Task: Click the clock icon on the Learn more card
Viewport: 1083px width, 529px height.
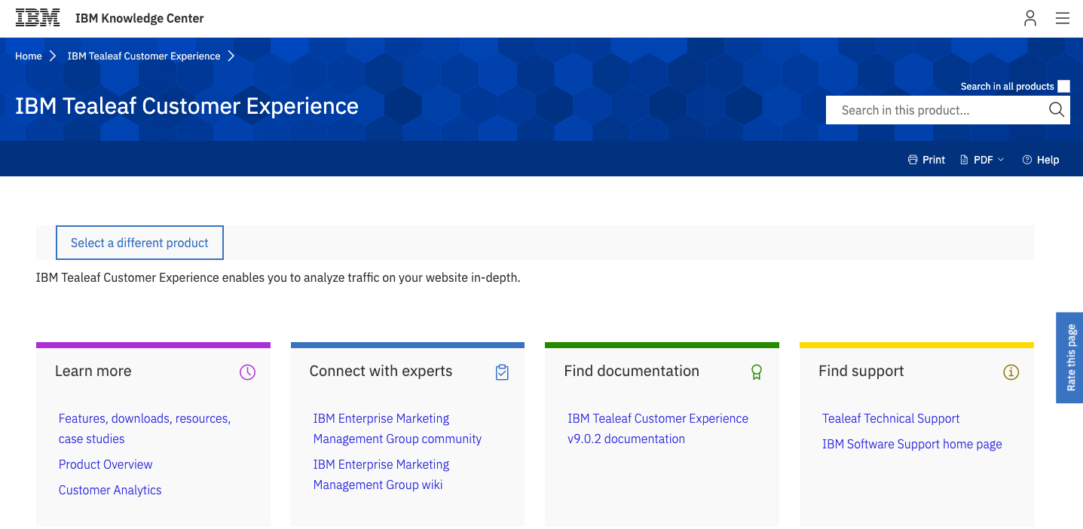Action: pos(247,372)
